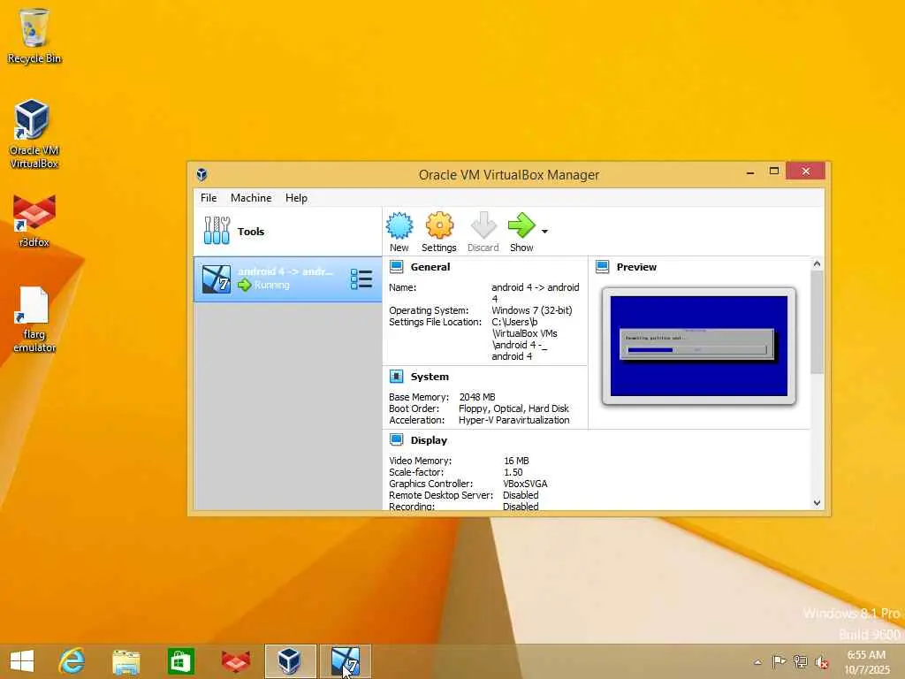Click the 'Hyper-V Paravirtualization' acceleration value
Viewport: 905px width, 679px height.
513,420
